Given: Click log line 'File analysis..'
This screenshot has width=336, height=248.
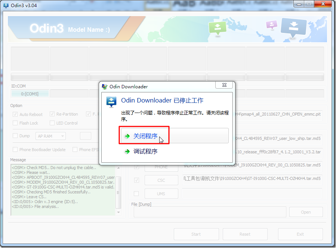Looking at the screenshot, I should [x=36, y=206].
